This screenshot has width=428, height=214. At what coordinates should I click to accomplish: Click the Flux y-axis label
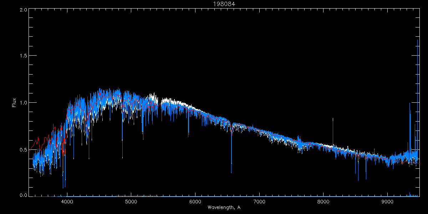(x=14, y=103)
